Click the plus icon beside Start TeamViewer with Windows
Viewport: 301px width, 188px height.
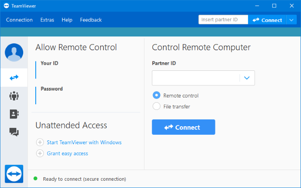pos(40,143)
